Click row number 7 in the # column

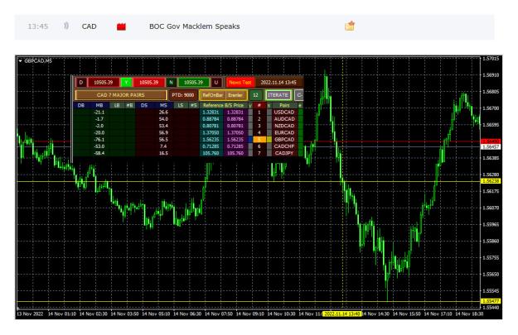(259, 153)
